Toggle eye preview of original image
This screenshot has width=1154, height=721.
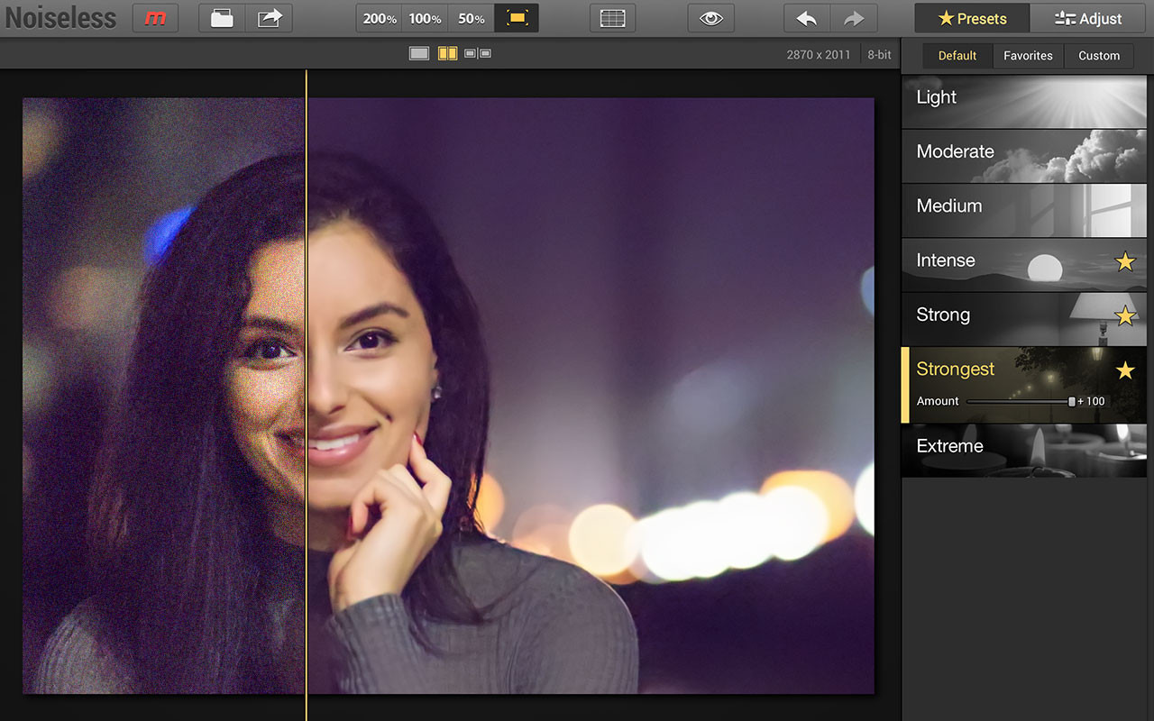coord(710,18)
